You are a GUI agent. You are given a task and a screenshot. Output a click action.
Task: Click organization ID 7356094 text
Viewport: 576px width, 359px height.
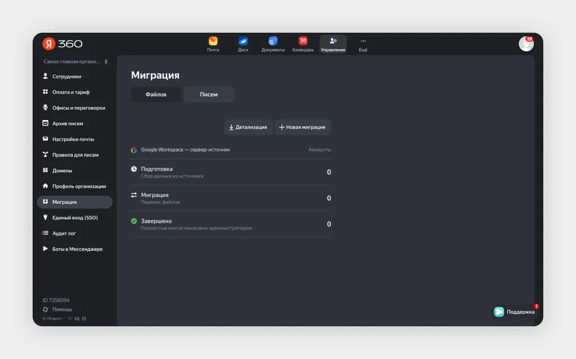pos(56,300)
